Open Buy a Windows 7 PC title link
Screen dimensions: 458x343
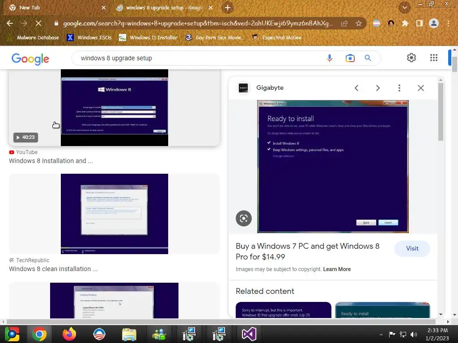[x=307, y=251]
